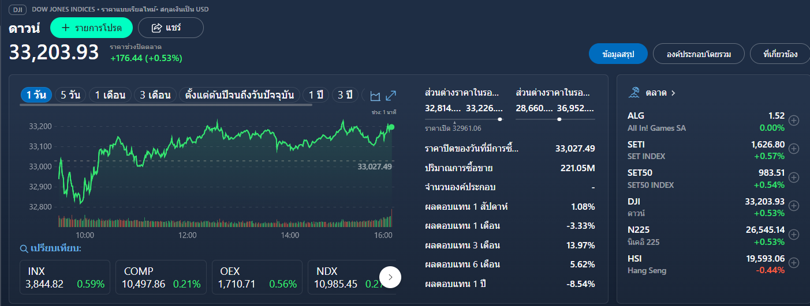Choose the 3 เดือน range pill
Image resolution: width=810 pixels, height=306 pixels.
(155, 95)
